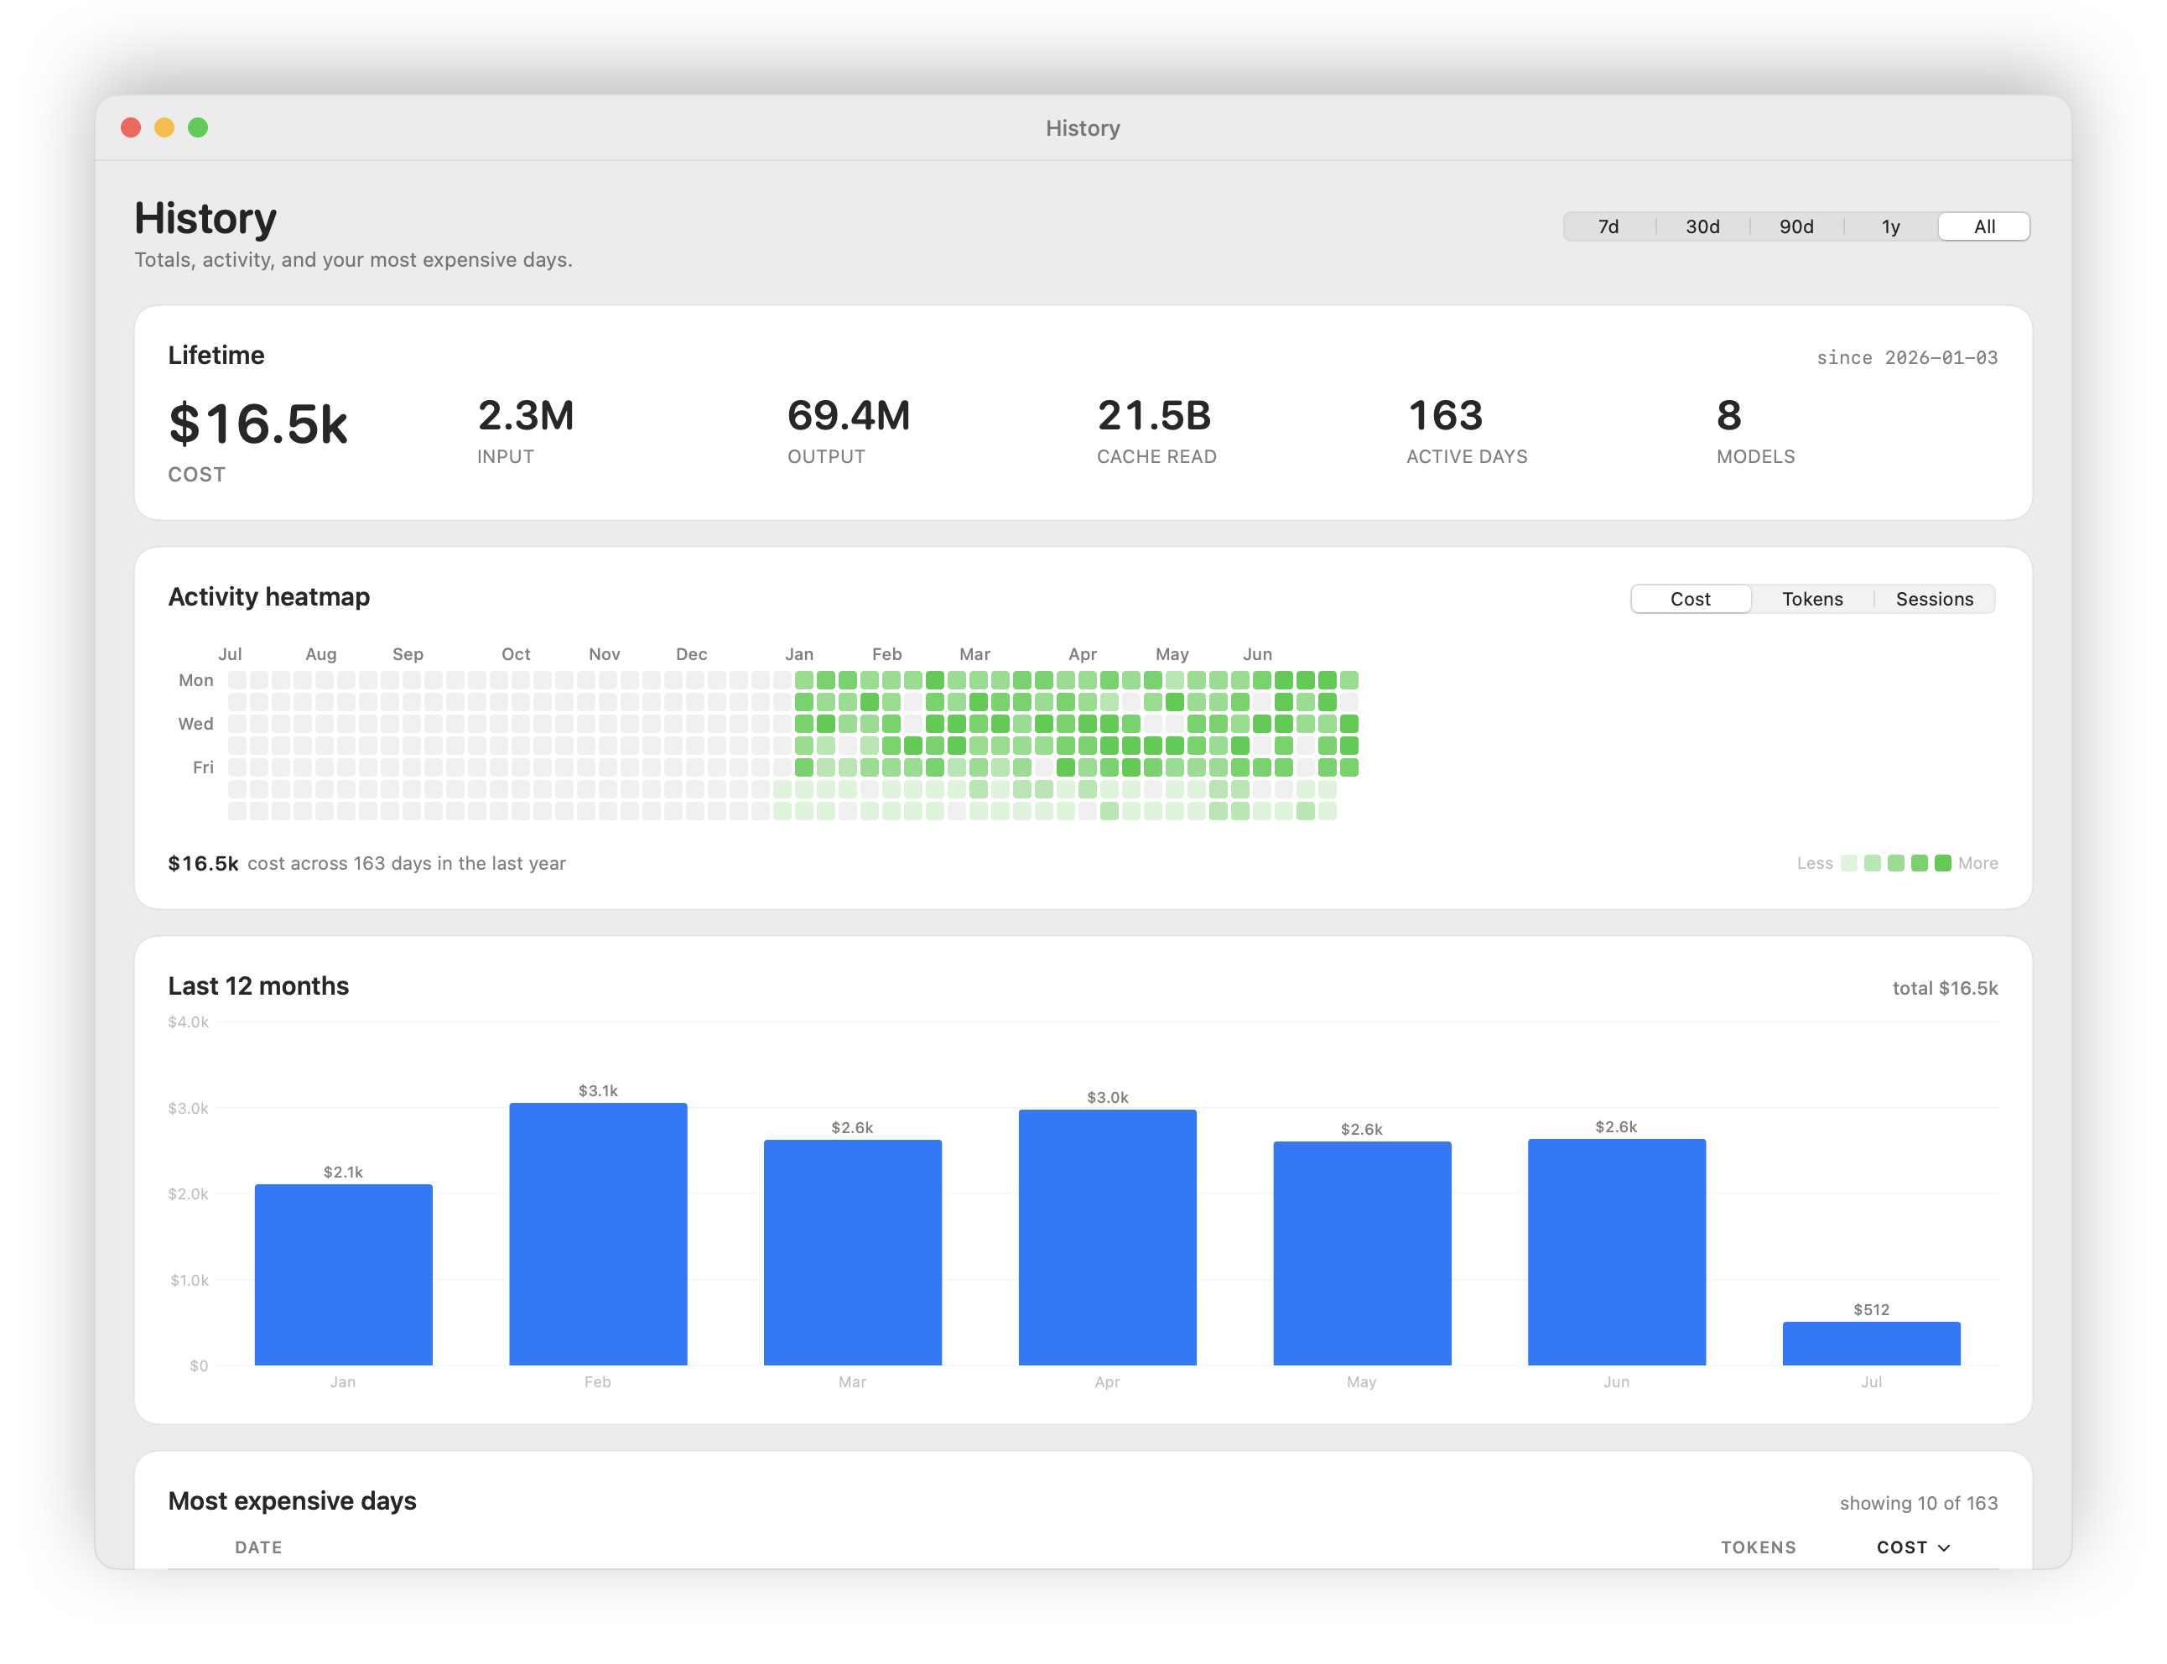Switch heatmap to Cost view

click(1691, 599)
